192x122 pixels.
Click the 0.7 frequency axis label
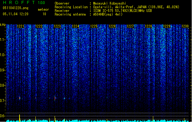[x=3, y=101]
